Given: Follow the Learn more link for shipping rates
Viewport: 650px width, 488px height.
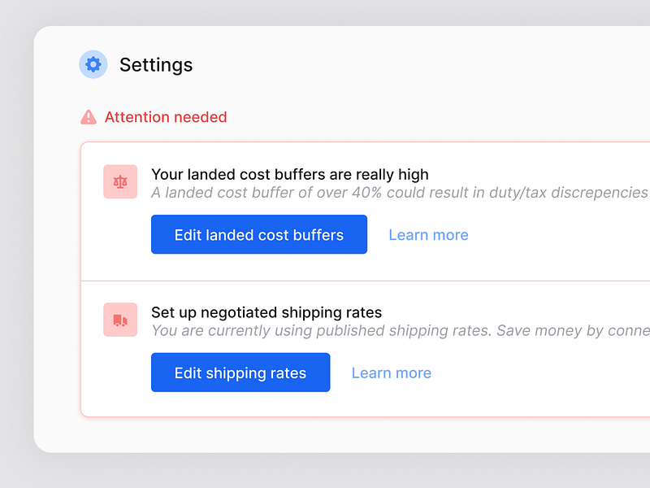Looking at the screenshot, I should [x=391, y=373].
